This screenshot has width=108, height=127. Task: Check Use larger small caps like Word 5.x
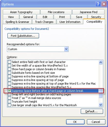click(9, 105)
